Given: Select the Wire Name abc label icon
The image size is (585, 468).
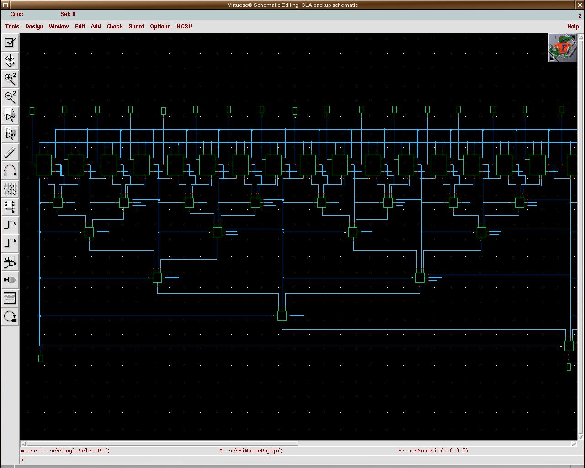Looking at the screenshot, I should click(10, 261).
